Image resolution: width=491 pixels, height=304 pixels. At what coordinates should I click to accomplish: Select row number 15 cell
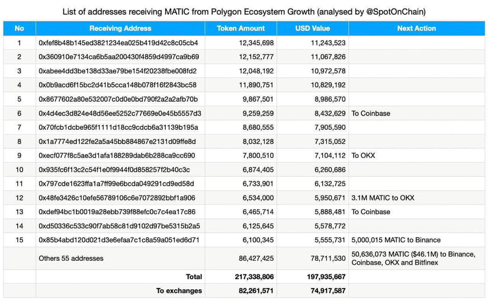20,240
